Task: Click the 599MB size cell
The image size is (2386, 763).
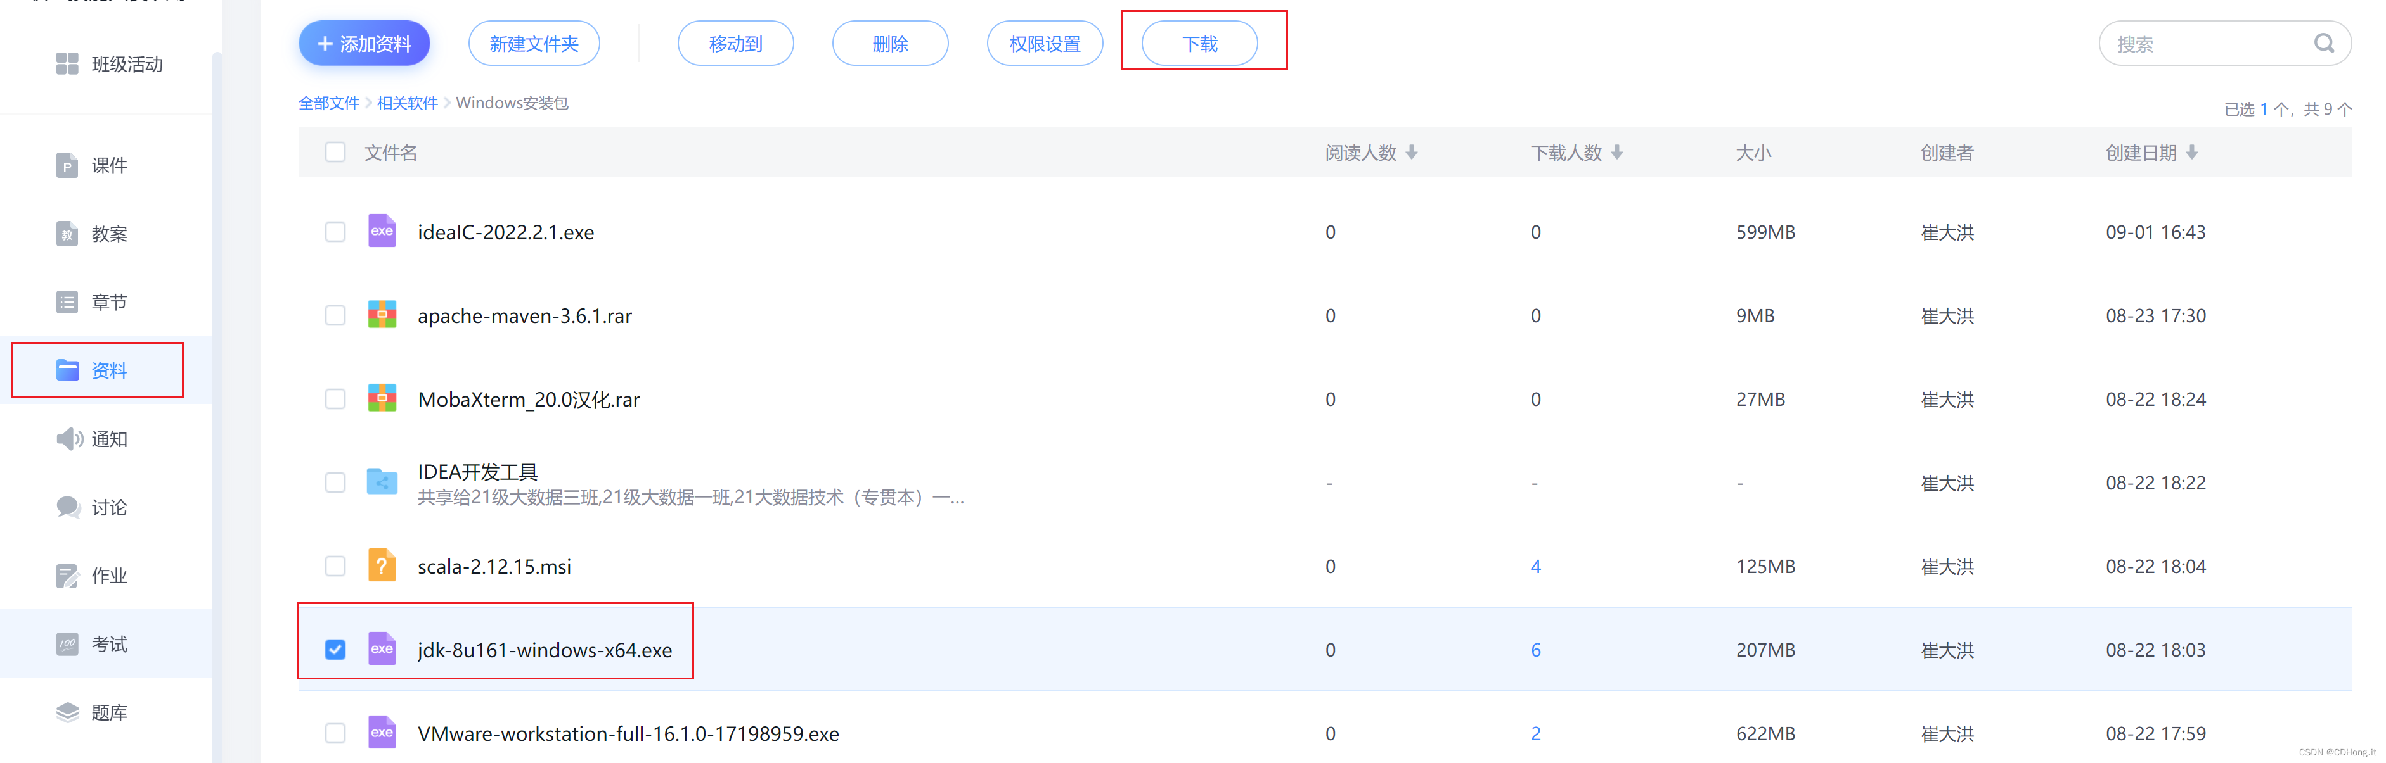Action: pos(1765,232)
